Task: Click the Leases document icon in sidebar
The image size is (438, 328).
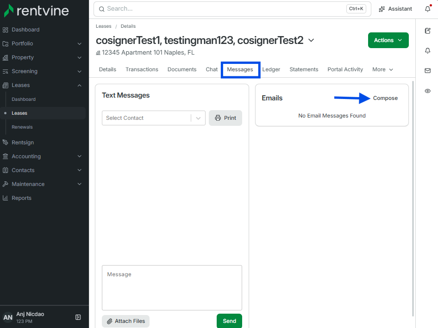Action: tap(5, 86)
